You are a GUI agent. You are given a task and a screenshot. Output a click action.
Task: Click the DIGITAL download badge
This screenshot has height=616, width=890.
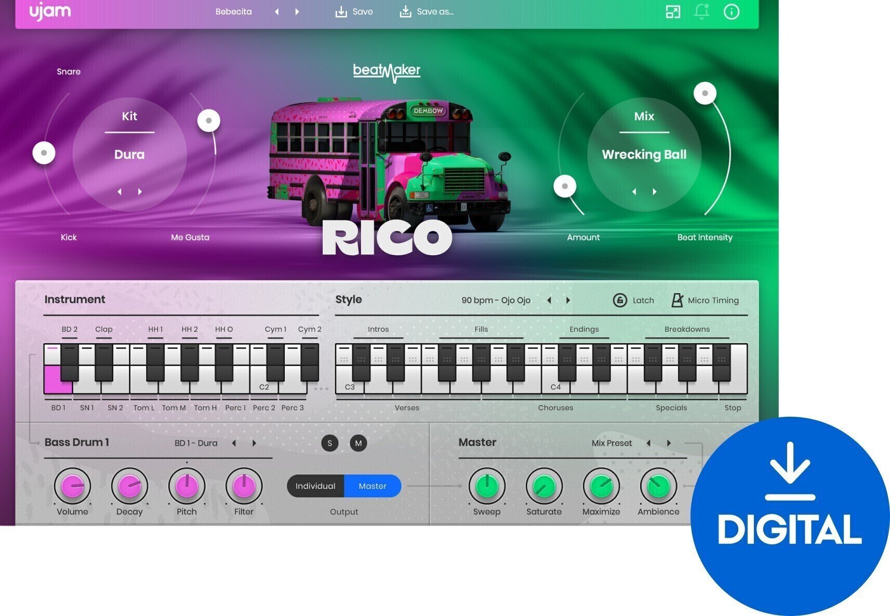click(790, 516)
